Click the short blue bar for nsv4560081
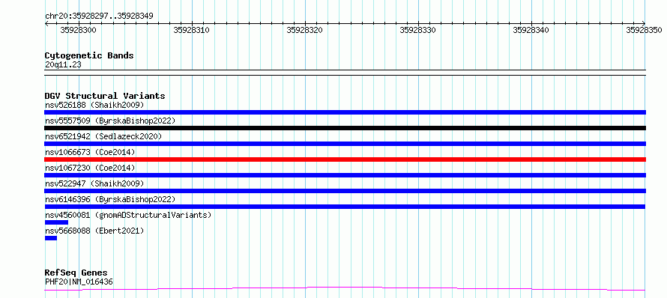667x298 pixels. pos(56,222)
